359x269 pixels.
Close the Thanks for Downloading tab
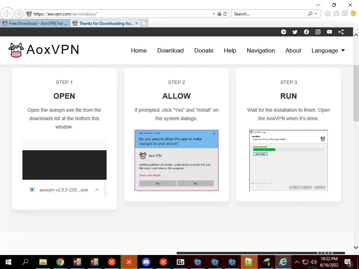137,23
